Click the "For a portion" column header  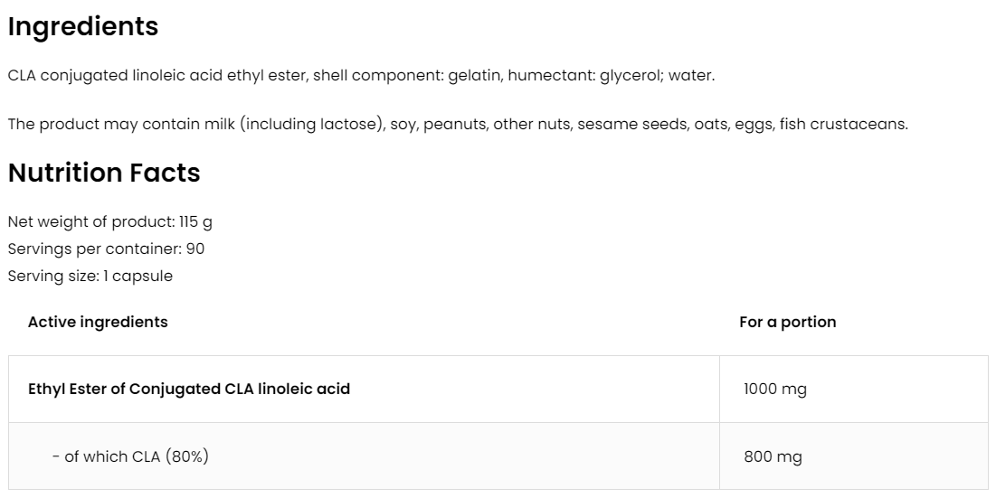click(x=787, y=322)
